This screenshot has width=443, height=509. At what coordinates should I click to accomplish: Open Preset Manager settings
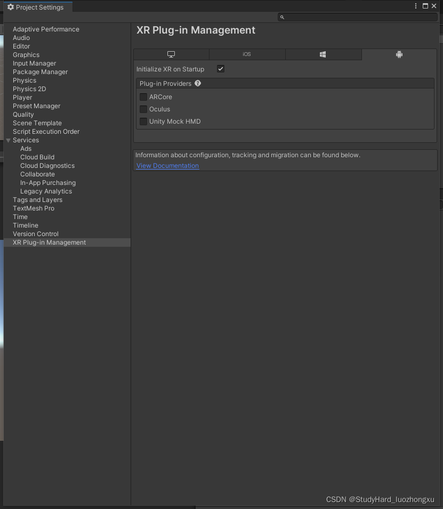(x=36, y=106)
